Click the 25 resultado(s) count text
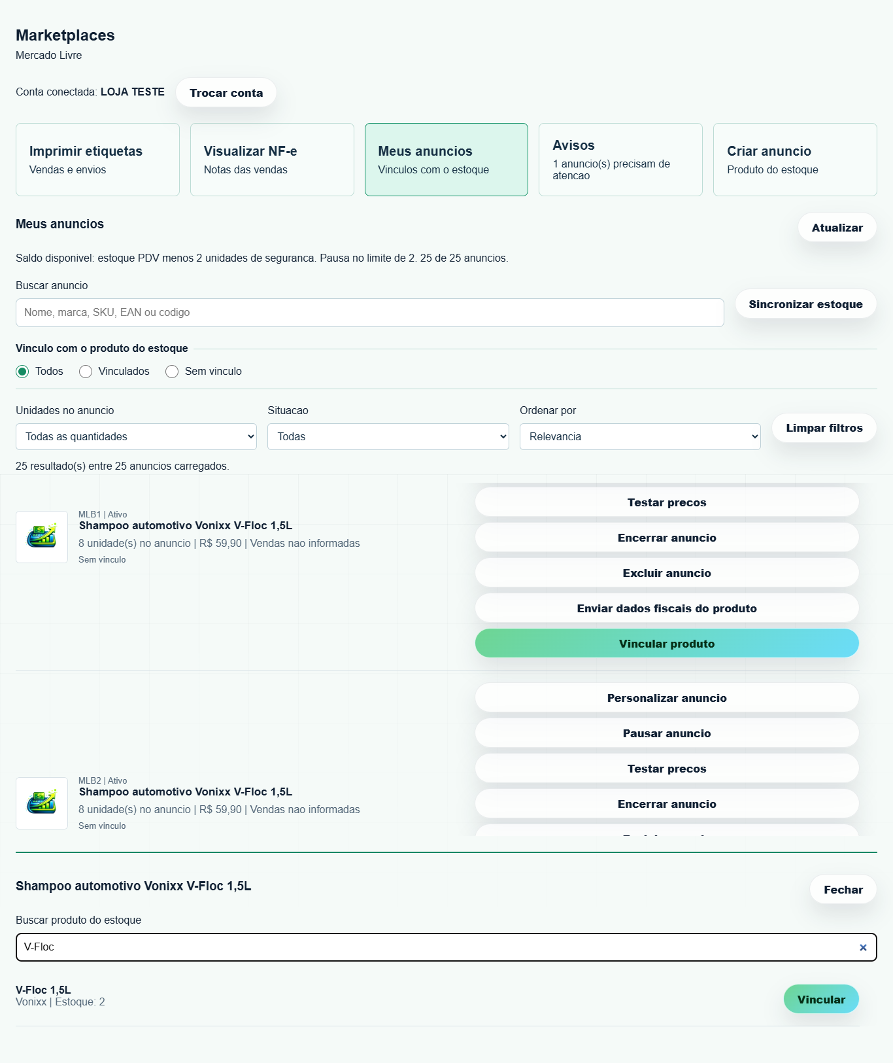This screenshot has height=1063, width=893. (x=122, y=466)
